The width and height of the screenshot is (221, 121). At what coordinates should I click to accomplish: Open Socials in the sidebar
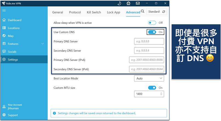pyautogui.click(x=12, y=52)
